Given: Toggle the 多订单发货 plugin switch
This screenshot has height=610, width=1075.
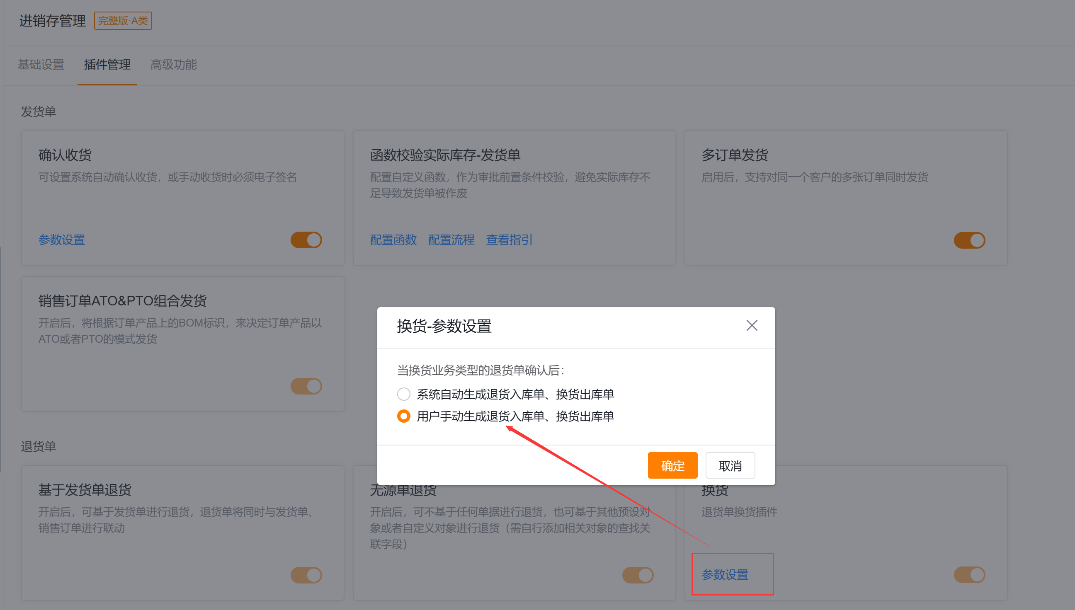Looking at the screenshot, I should pyautogui.click(x=969, y=240).
